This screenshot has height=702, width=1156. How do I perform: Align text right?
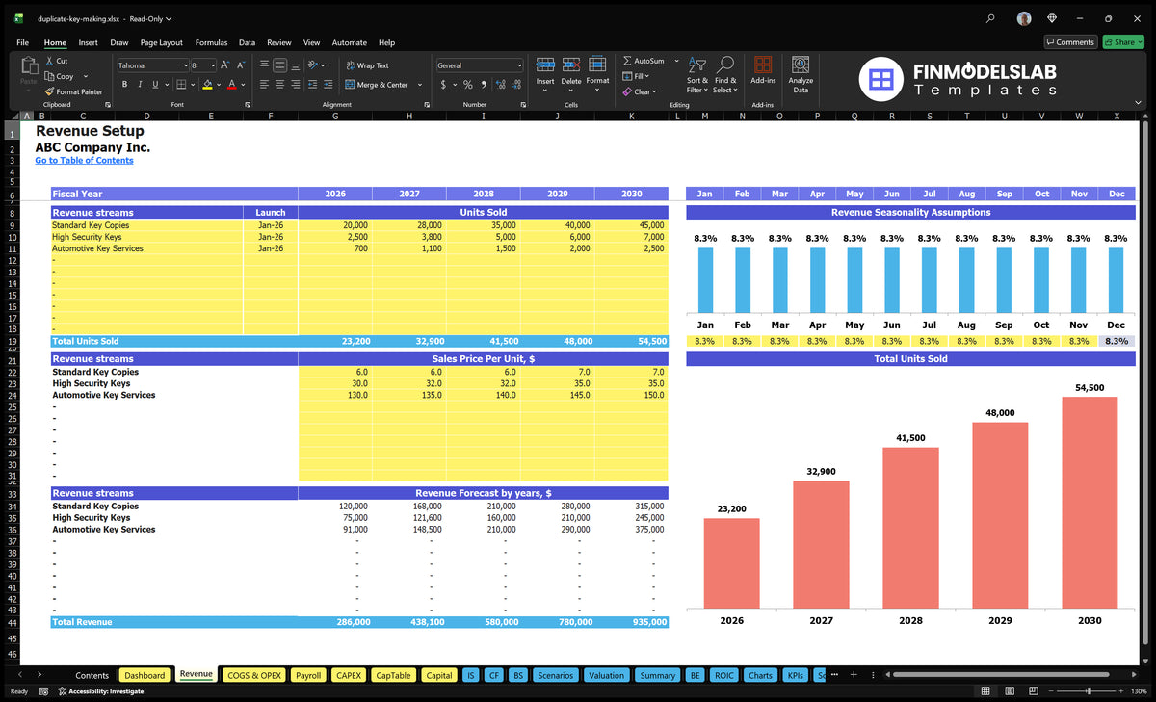(x=295, y=85)
